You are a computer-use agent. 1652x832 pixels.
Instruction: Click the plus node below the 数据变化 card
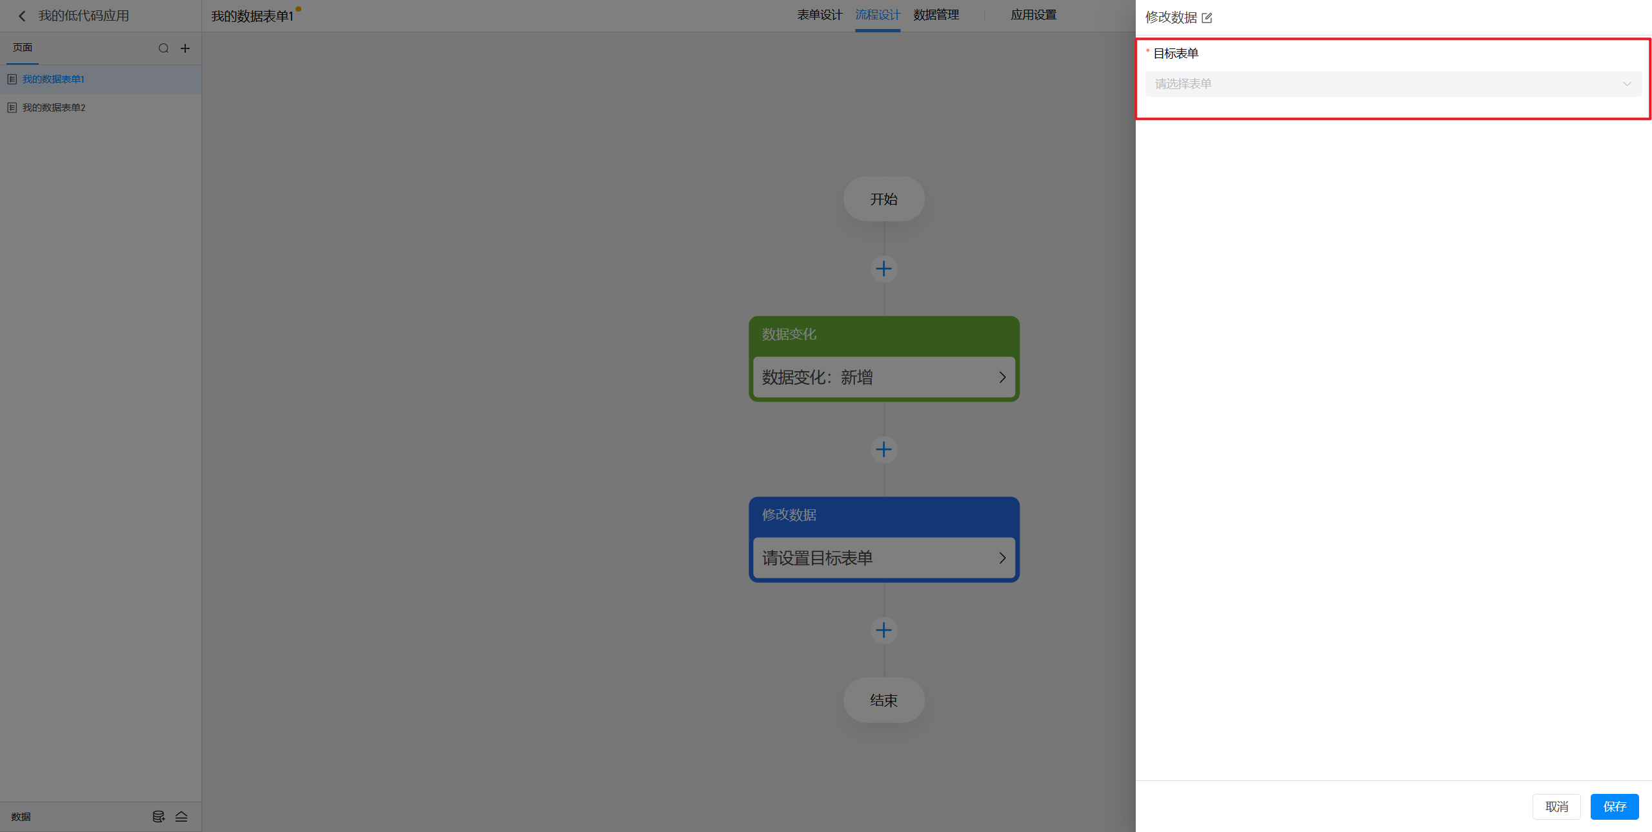883,449
